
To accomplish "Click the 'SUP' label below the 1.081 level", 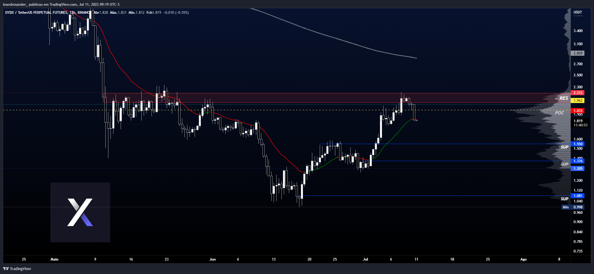I will 565,199.
